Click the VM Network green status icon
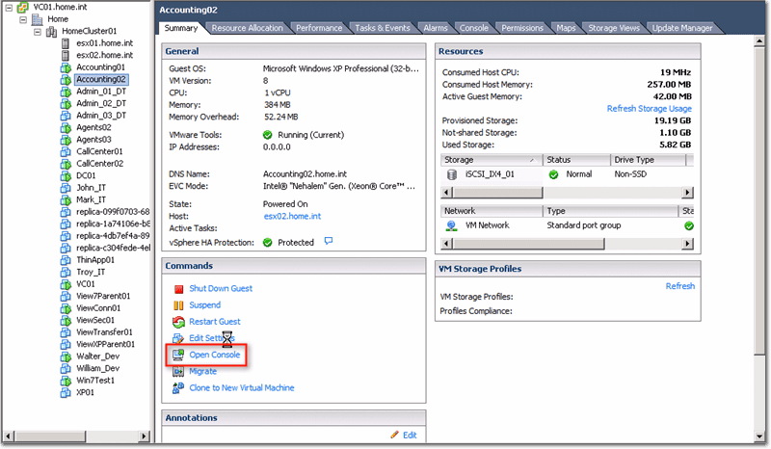 point(689,225)
